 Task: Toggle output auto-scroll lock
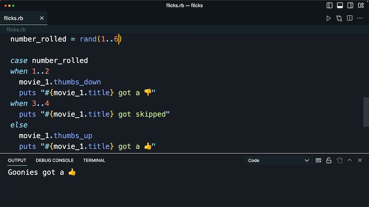[x=329, y=160]
